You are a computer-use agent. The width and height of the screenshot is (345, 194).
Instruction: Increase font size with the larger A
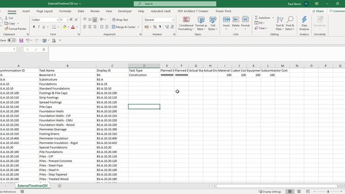point(71,19)
